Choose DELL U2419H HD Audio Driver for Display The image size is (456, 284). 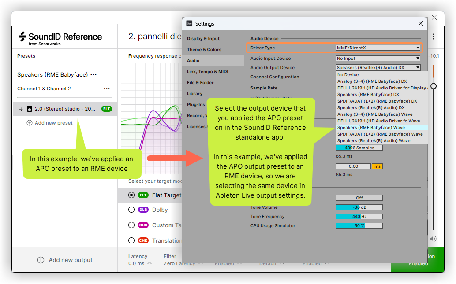[382, 88]
